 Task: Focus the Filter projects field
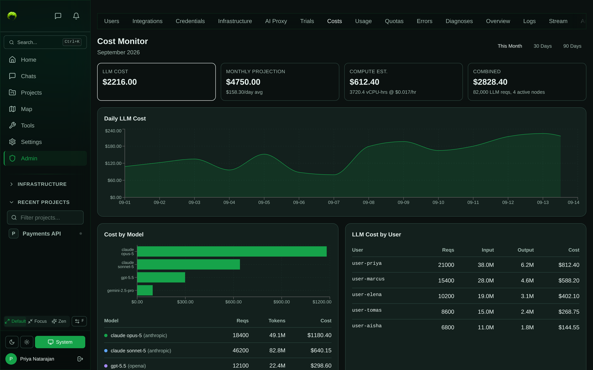pyautogui.click(x=45, y=217)
